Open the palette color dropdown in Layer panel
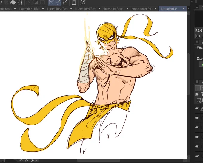 point(199,88)
